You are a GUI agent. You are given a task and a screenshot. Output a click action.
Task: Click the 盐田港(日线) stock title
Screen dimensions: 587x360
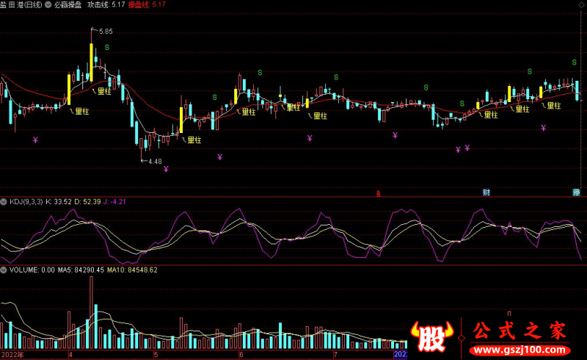click(21, 5)
